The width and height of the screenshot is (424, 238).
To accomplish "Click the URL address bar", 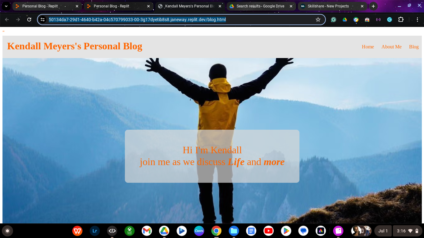I will [181, 20].
